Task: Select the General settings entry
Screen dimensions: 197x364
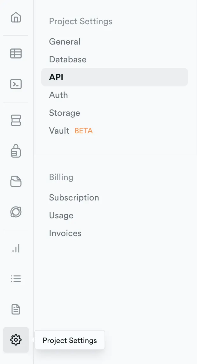Action: [x=65, y=42]
